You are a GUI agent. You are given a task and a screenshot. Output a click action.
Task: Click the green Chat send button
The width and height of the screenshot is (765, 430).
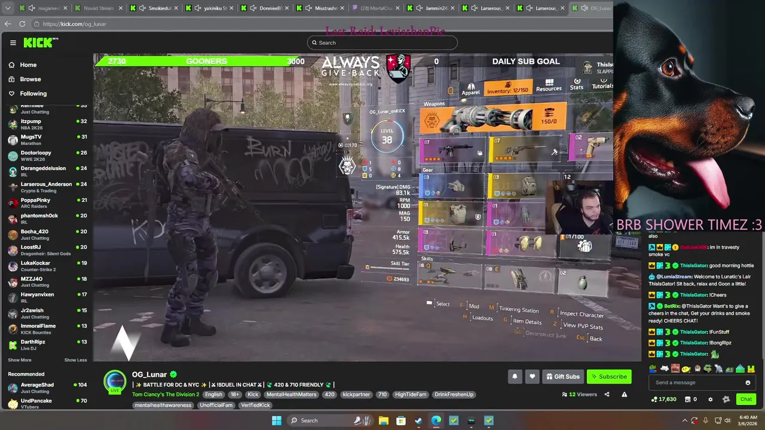point(746,399)
